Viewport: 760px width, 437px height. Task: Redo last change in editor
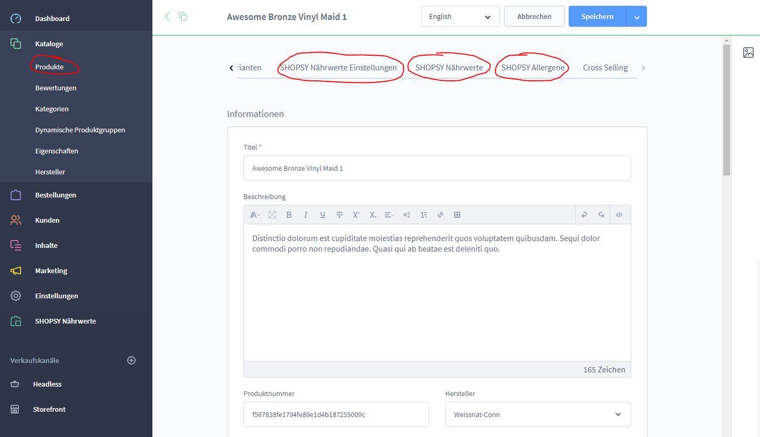tap(601, 215)
